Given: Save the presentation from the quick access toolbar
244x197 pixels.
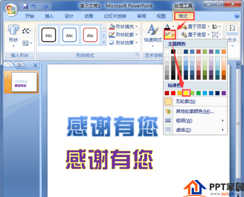Looking at the screenshot, I should pyautogui.click(x=25, y=6).
